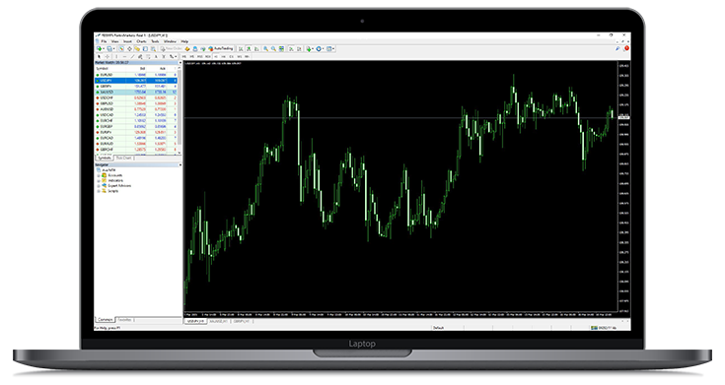Close the Market Watch panel
725x385 pixels.
click(x=180, y=62)
